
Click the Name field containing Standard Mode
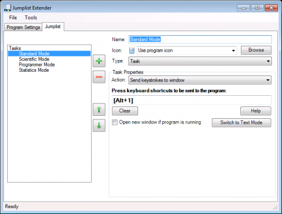tap(200, 39)
